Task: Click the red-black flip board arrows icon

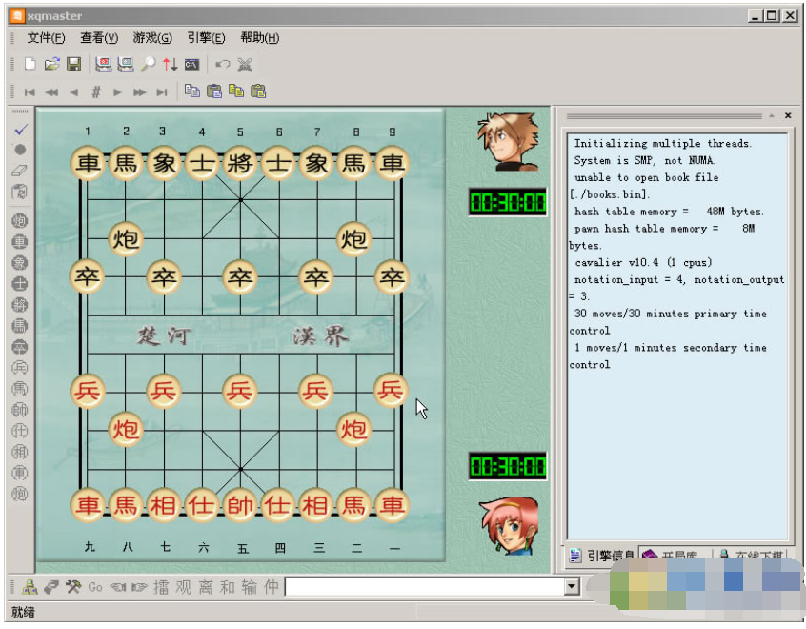Action: click(170, 64)
